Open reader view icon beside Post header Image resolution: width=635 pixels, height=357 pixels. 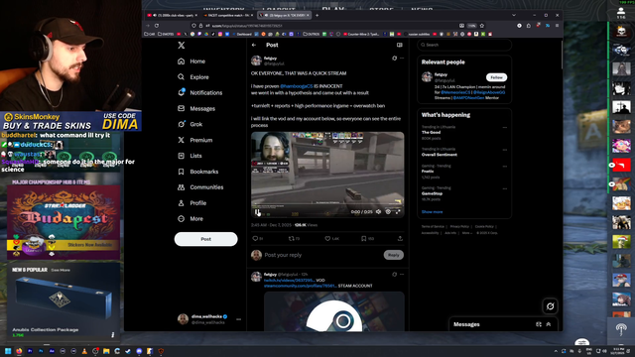399,45
